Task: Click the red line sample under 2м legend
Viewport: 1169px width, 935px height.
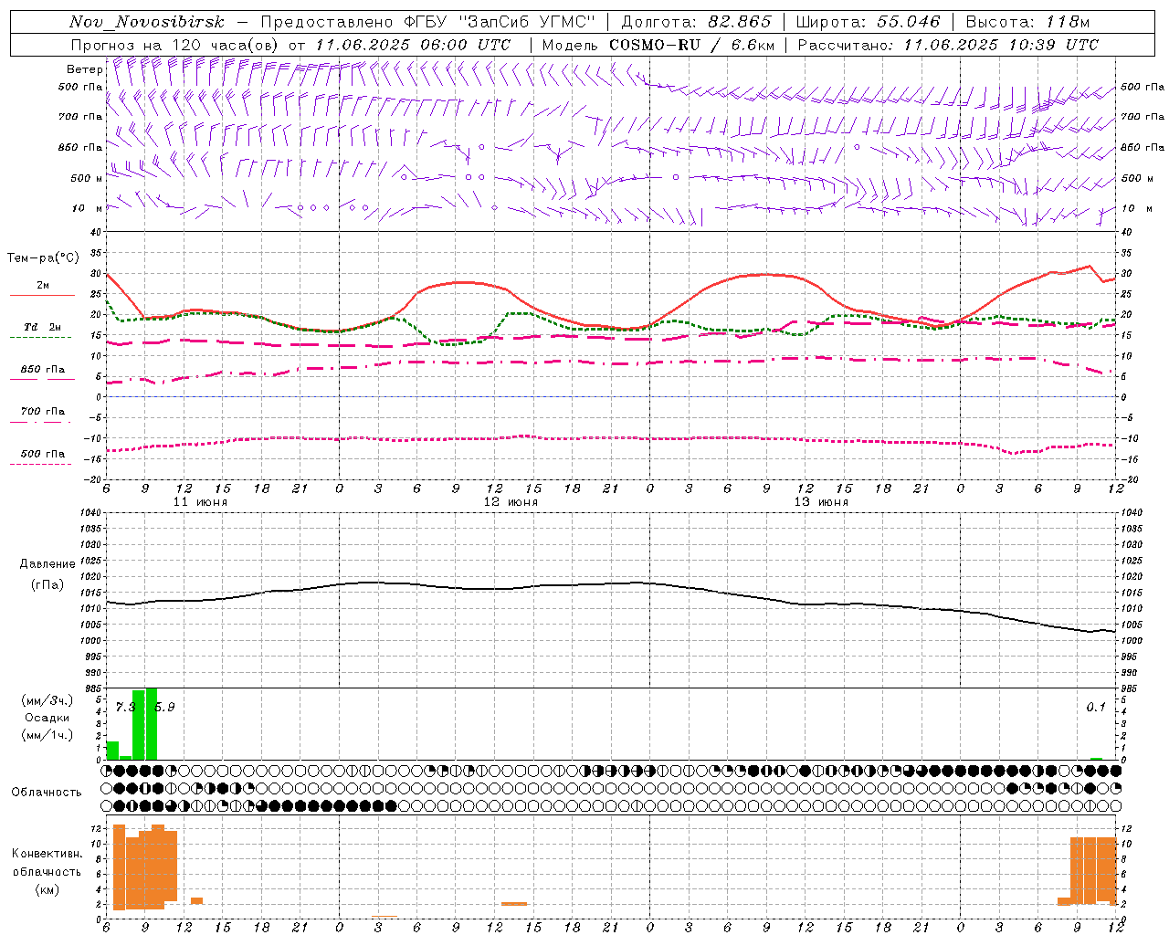Action: click(x=42, y=296)
